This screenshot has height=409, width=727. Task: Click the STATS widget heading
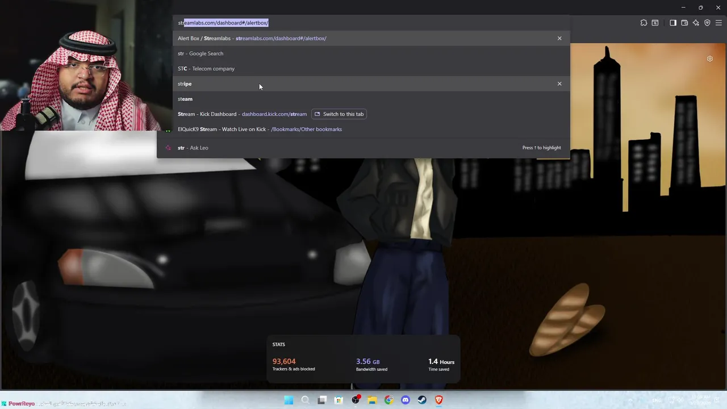point(278,344)
